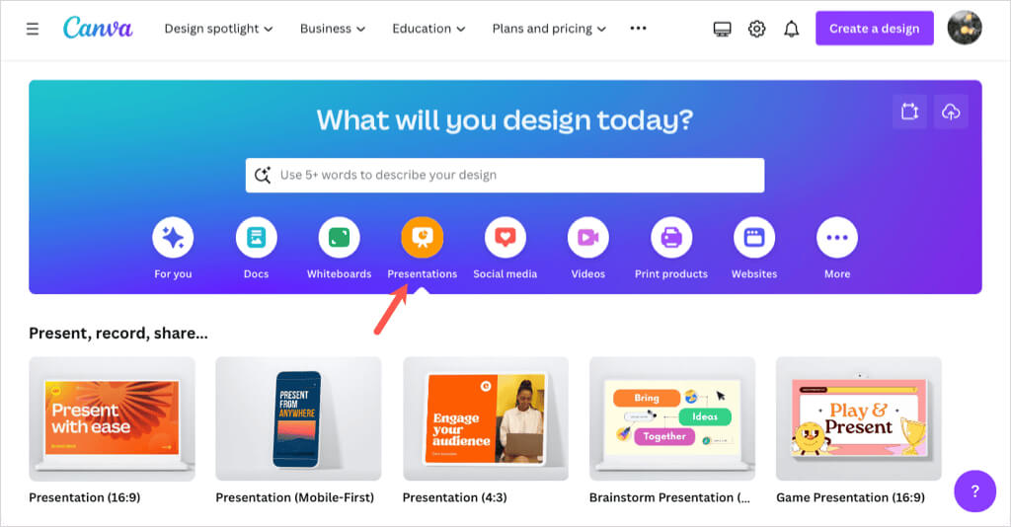Open the Social media category icon
The height and width of the screenshot is (527, 1011).
click(505, 237)
